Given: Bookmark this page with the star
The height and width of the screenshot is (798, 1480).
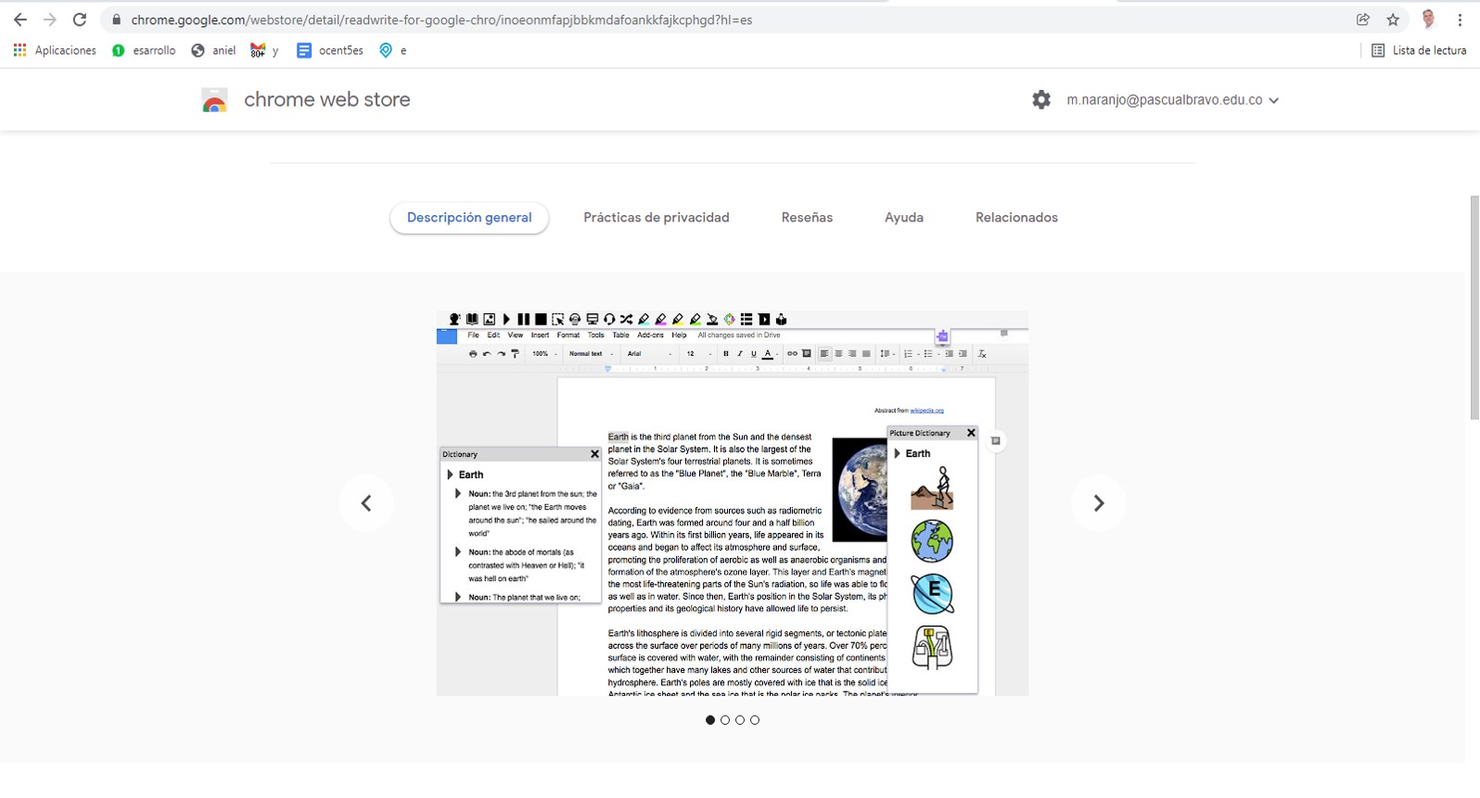Looking at the screenshot, I should tap(1393, 19).
